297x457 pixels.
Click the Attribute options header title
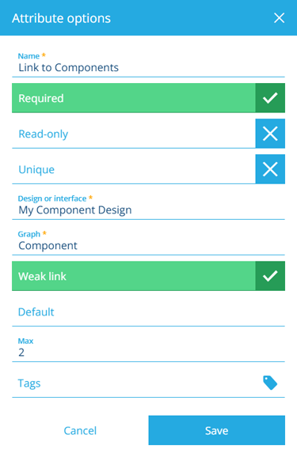pyautogui.click(x=61, y=18)
